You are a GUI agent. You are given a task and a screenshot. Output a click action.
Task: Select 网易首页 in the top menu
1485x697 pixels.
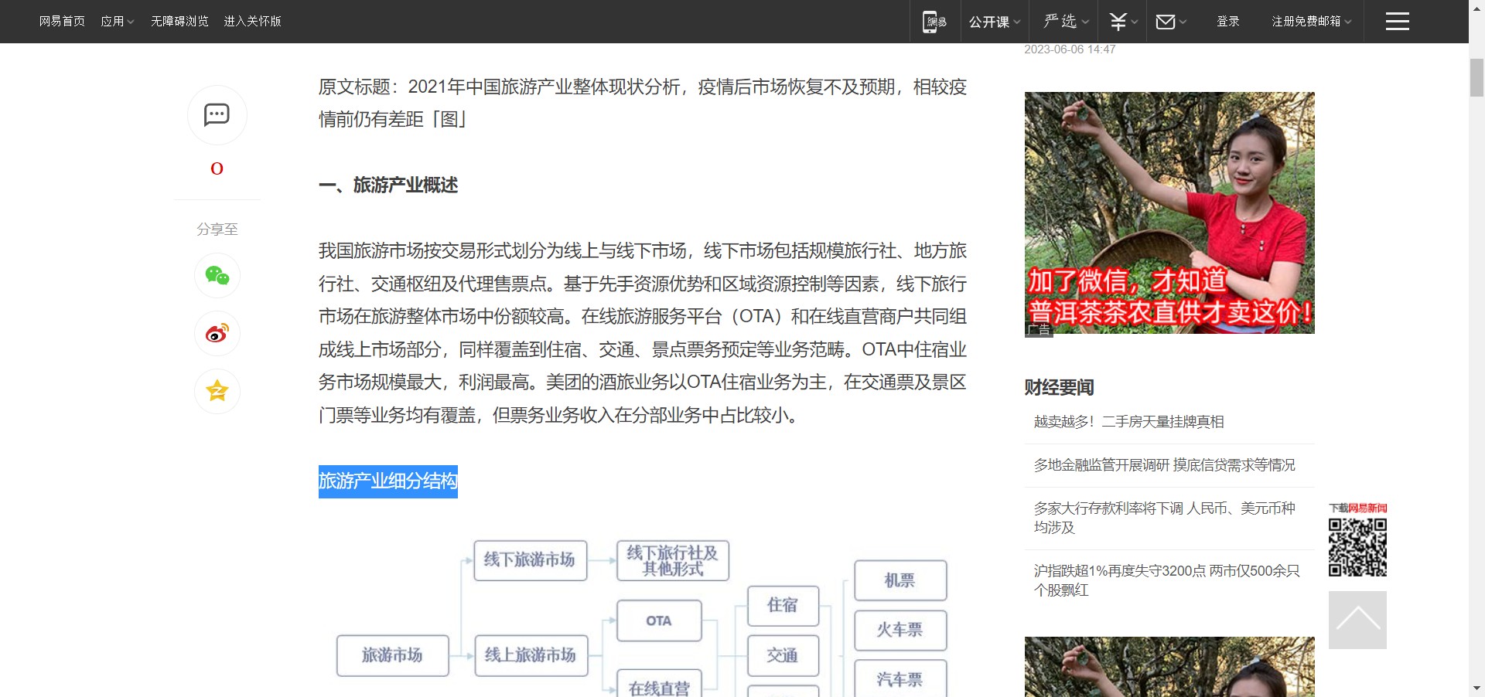[62, 21]
